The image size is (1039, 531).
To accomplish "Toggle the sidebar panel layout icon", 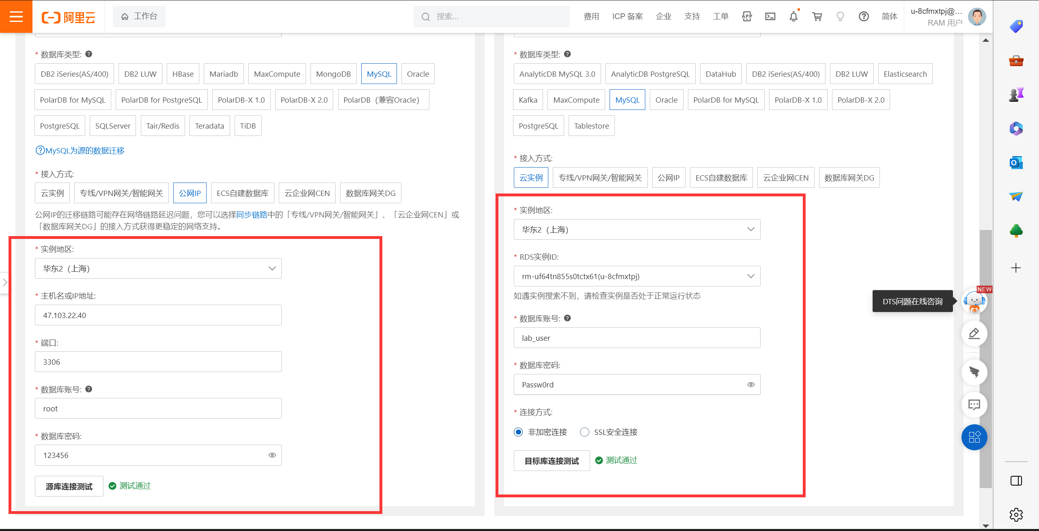I will 1016,481.
